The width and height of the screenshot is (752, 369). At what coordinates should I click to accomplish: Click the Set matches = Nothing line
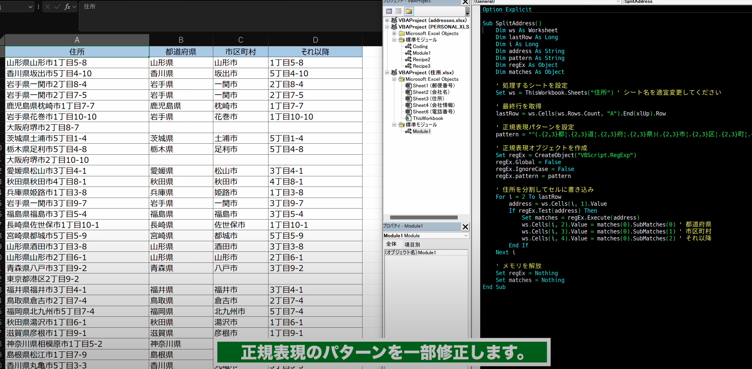tap(530, 280)
